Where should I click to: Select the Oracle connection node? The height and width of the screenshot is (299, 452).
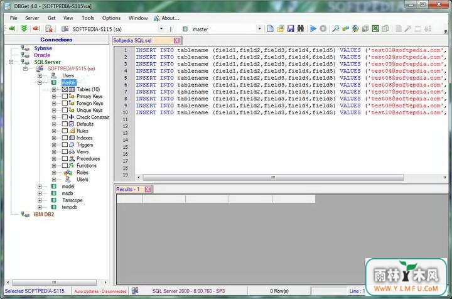[42, 55]
